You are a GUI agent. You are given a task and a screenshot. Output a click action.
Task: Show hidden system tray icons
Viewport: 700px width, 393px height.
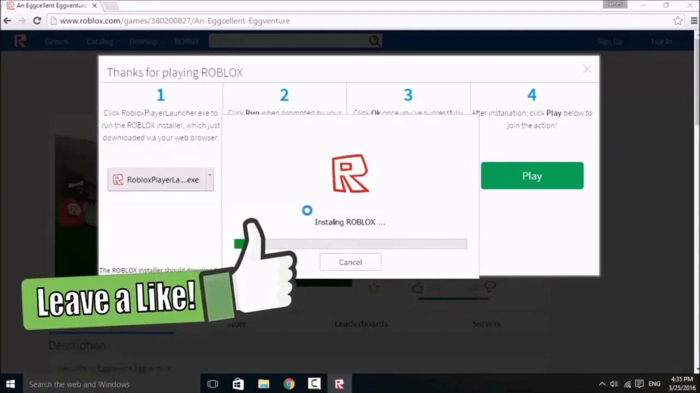[x=602, y=384]
